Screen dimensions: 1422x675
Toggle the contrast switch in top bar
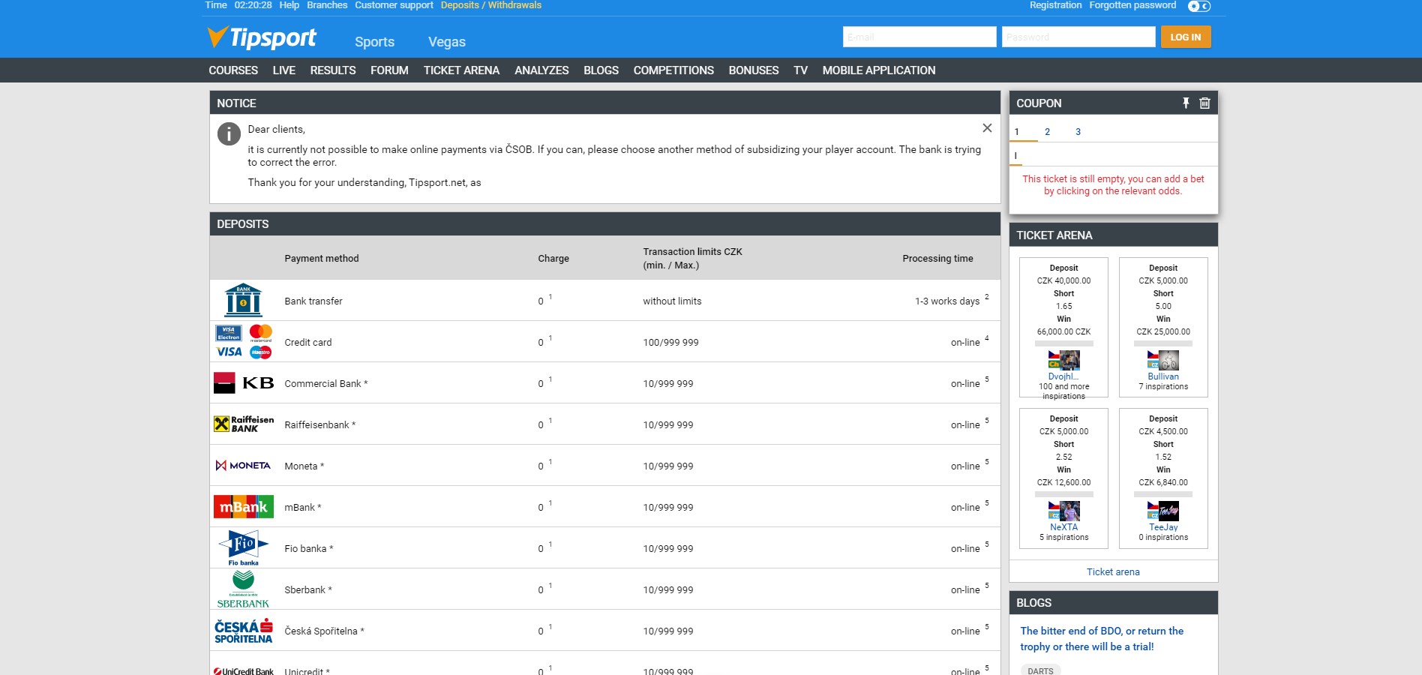point(1199,6)
